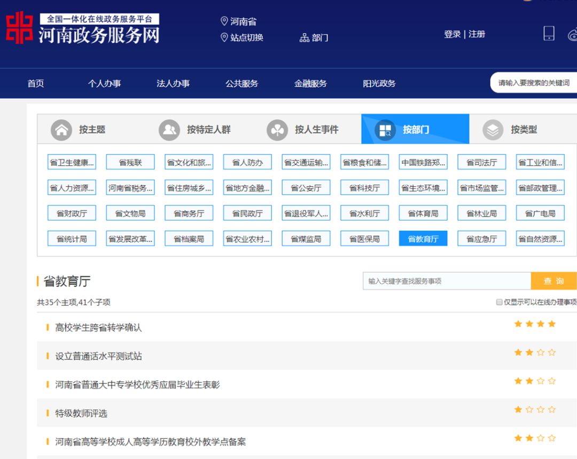577x459 pixels.
Task: Select the 省应急厅 department button
Action: tap(482, 239)
